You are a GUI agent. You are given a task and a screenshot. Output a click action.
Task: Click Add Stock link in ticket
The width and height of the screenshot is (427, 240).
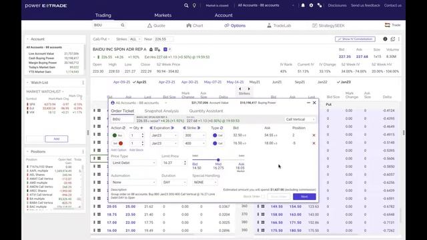pyautogui.click(x=136, y=150)
